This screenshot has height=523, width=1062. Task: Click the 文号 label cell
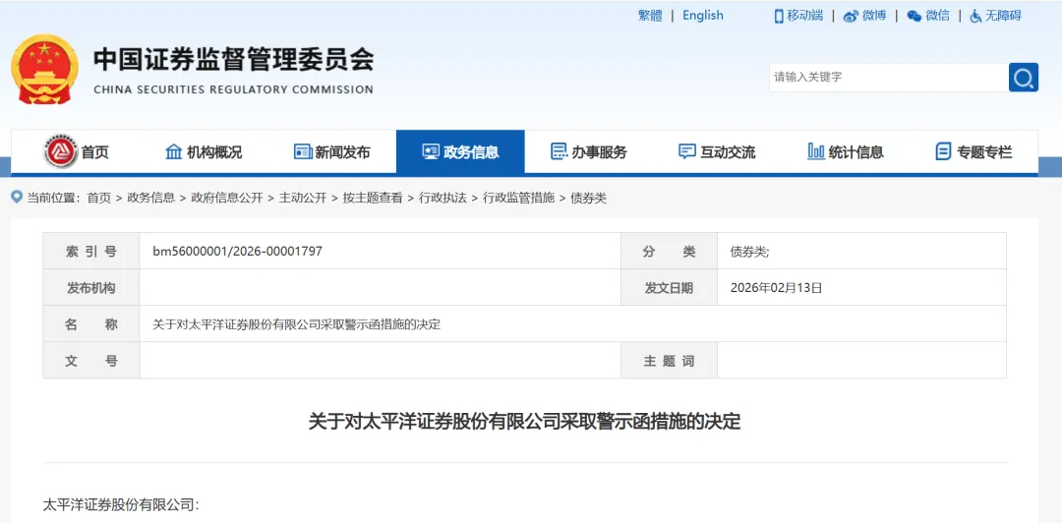coord(91,361)
